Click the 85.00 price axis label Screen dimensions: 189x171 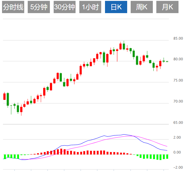click(x=178, y=38)
